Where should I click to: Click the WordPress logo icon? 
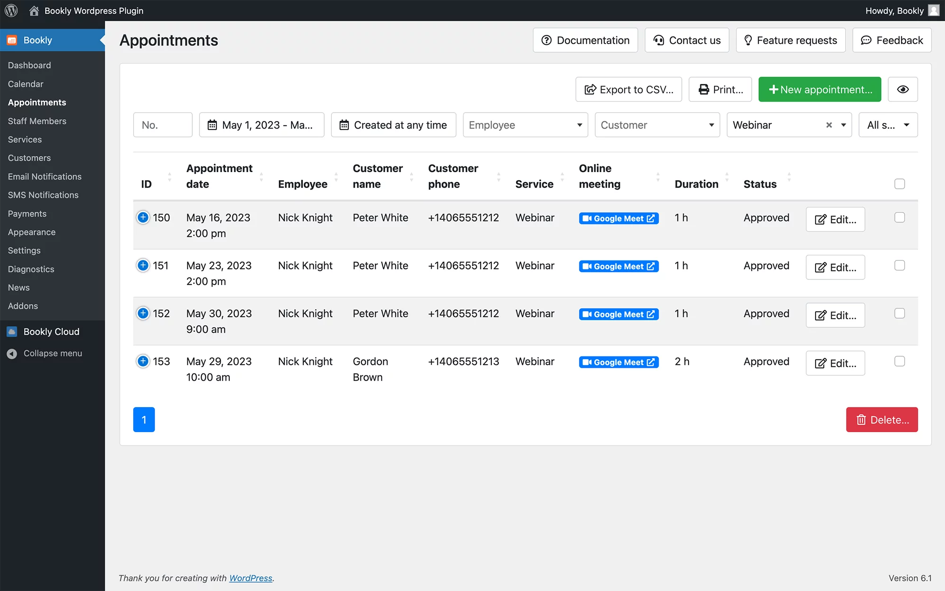click(x=11, y=10)
